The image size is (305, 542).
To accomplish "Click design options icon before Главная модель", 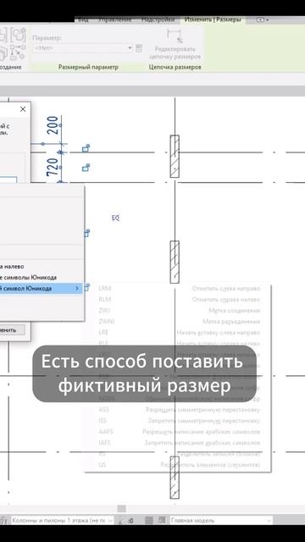I will pos(162,520).
